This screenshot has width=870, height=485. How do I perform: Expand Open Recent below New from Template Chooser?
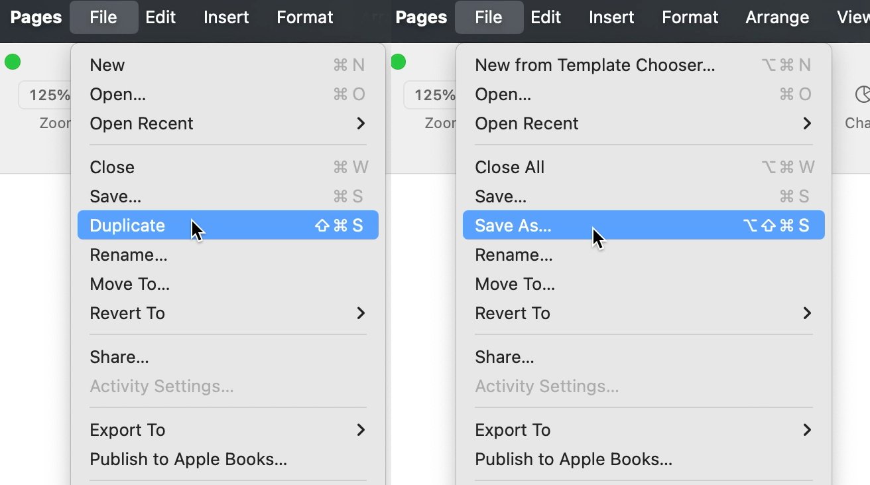(x=643, y=123)
